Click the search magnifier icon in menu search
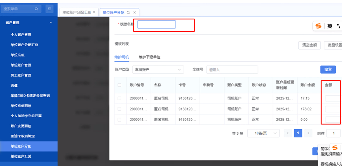This screenshot has height=166, width=342. pos(36,8)
